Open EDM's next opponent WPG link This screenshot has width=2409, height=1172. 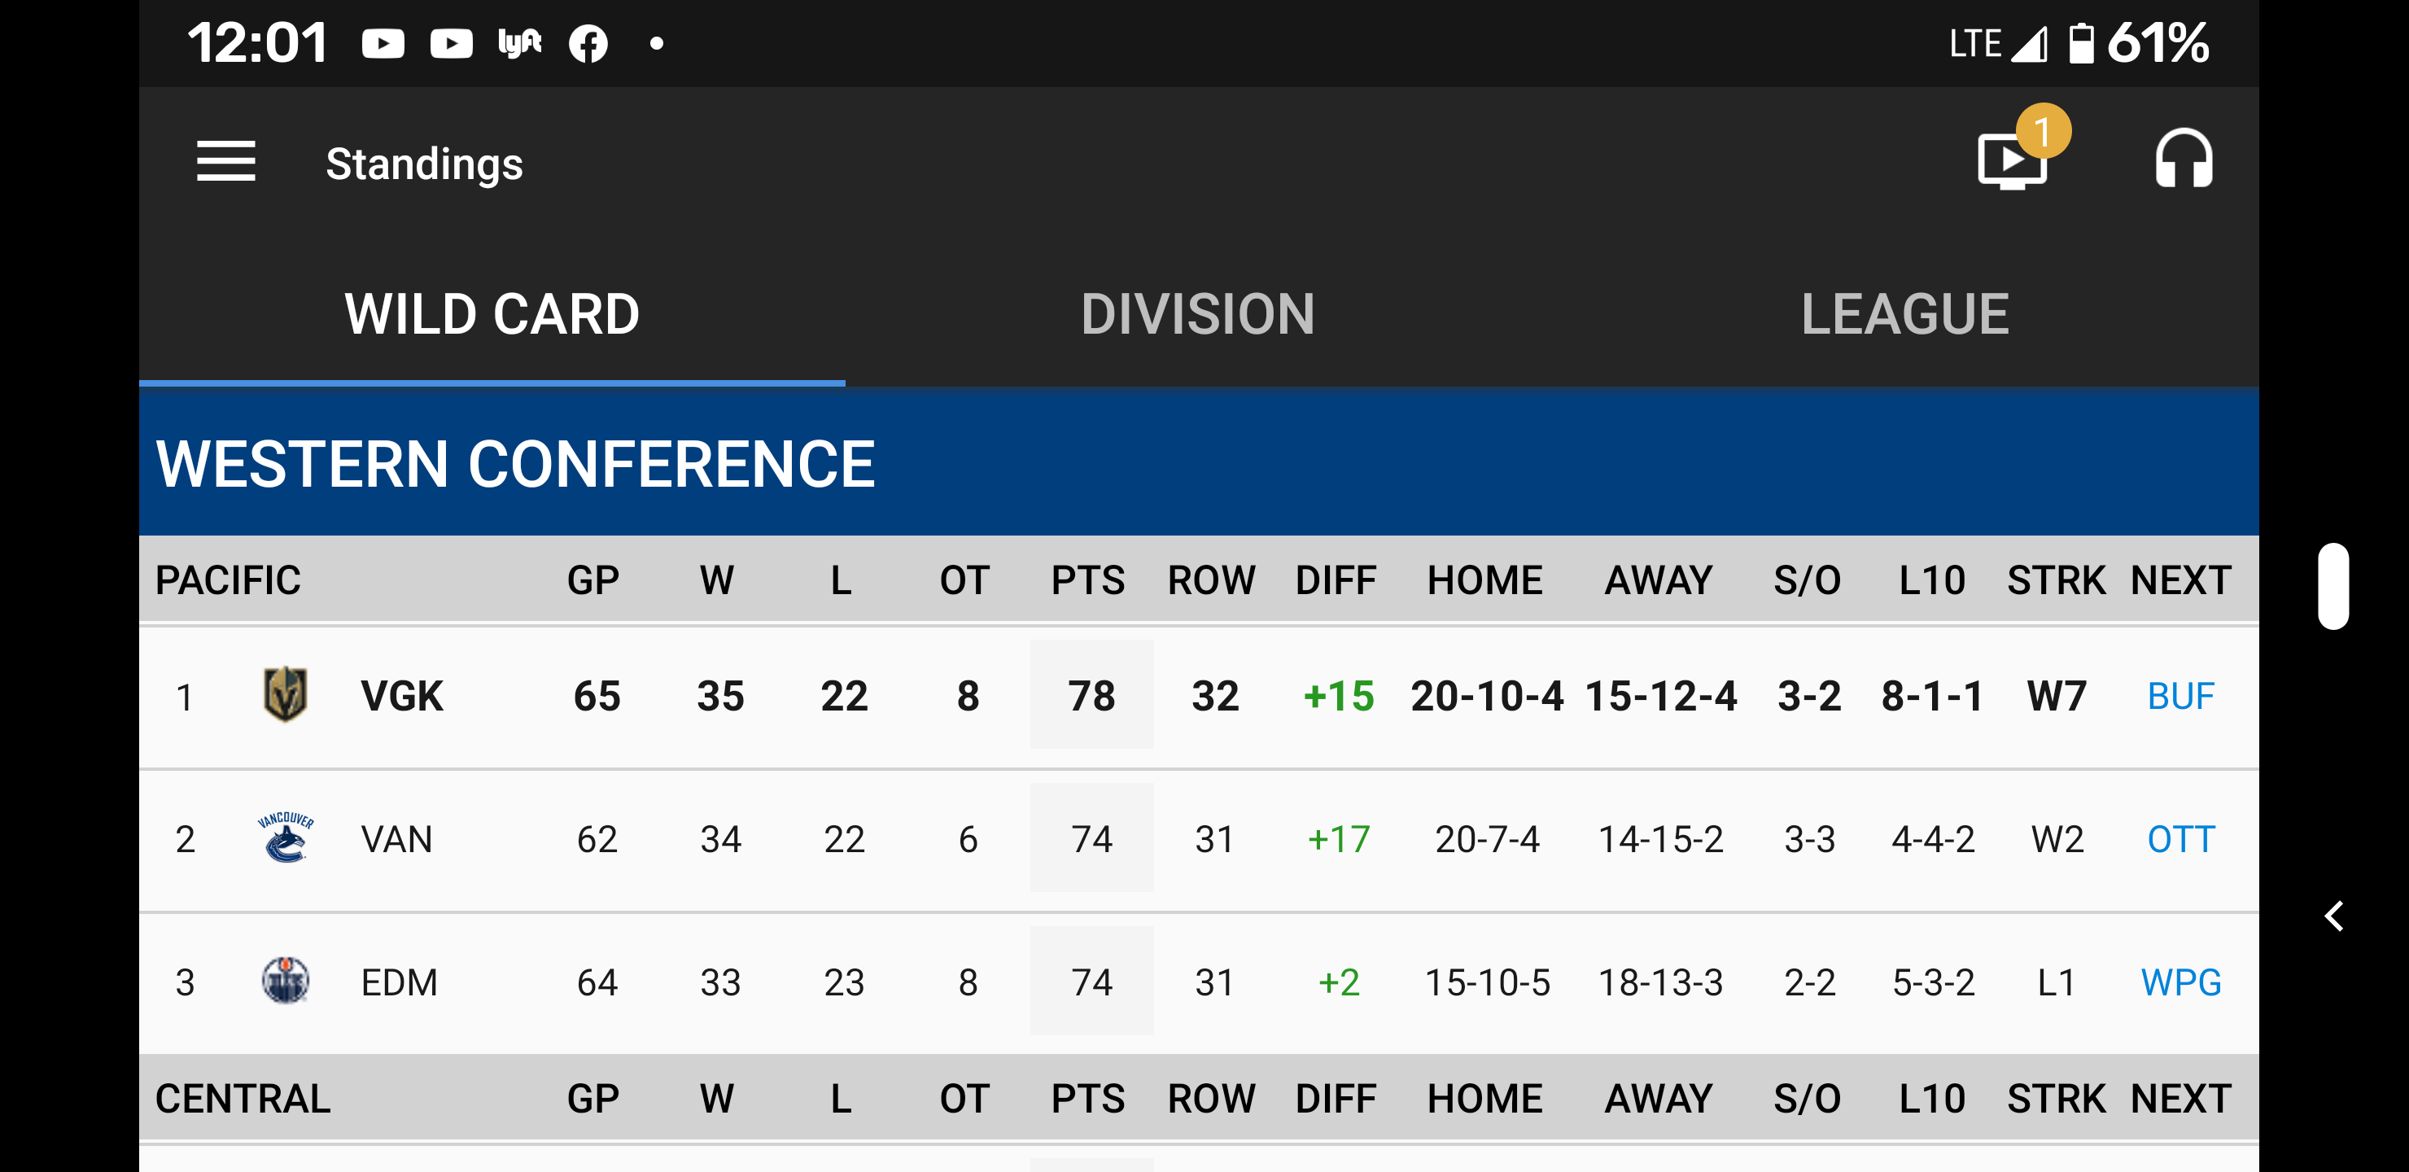coord(2181,982)
